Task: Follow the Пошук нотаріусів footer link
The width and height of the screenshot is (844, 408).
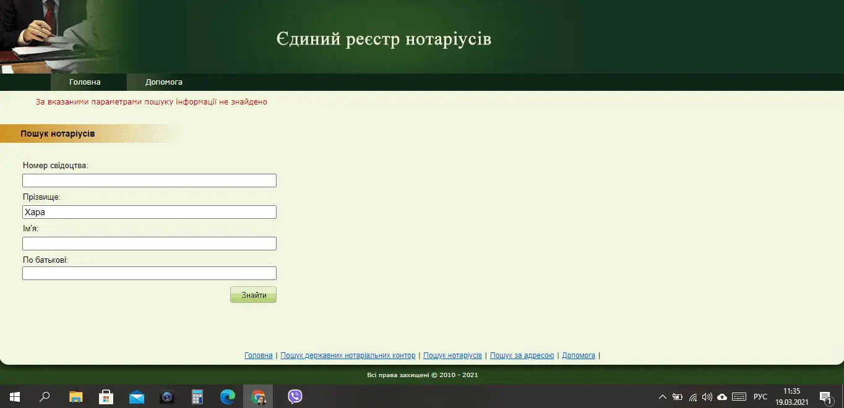Action: 452,355
